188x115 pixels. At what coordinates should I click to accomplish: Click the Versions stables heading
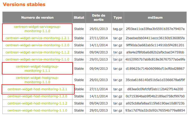tap(24, 4)
